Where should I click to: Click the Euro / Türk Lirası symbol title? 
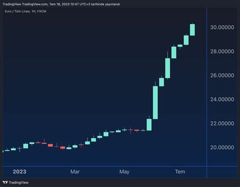[25, 11]
